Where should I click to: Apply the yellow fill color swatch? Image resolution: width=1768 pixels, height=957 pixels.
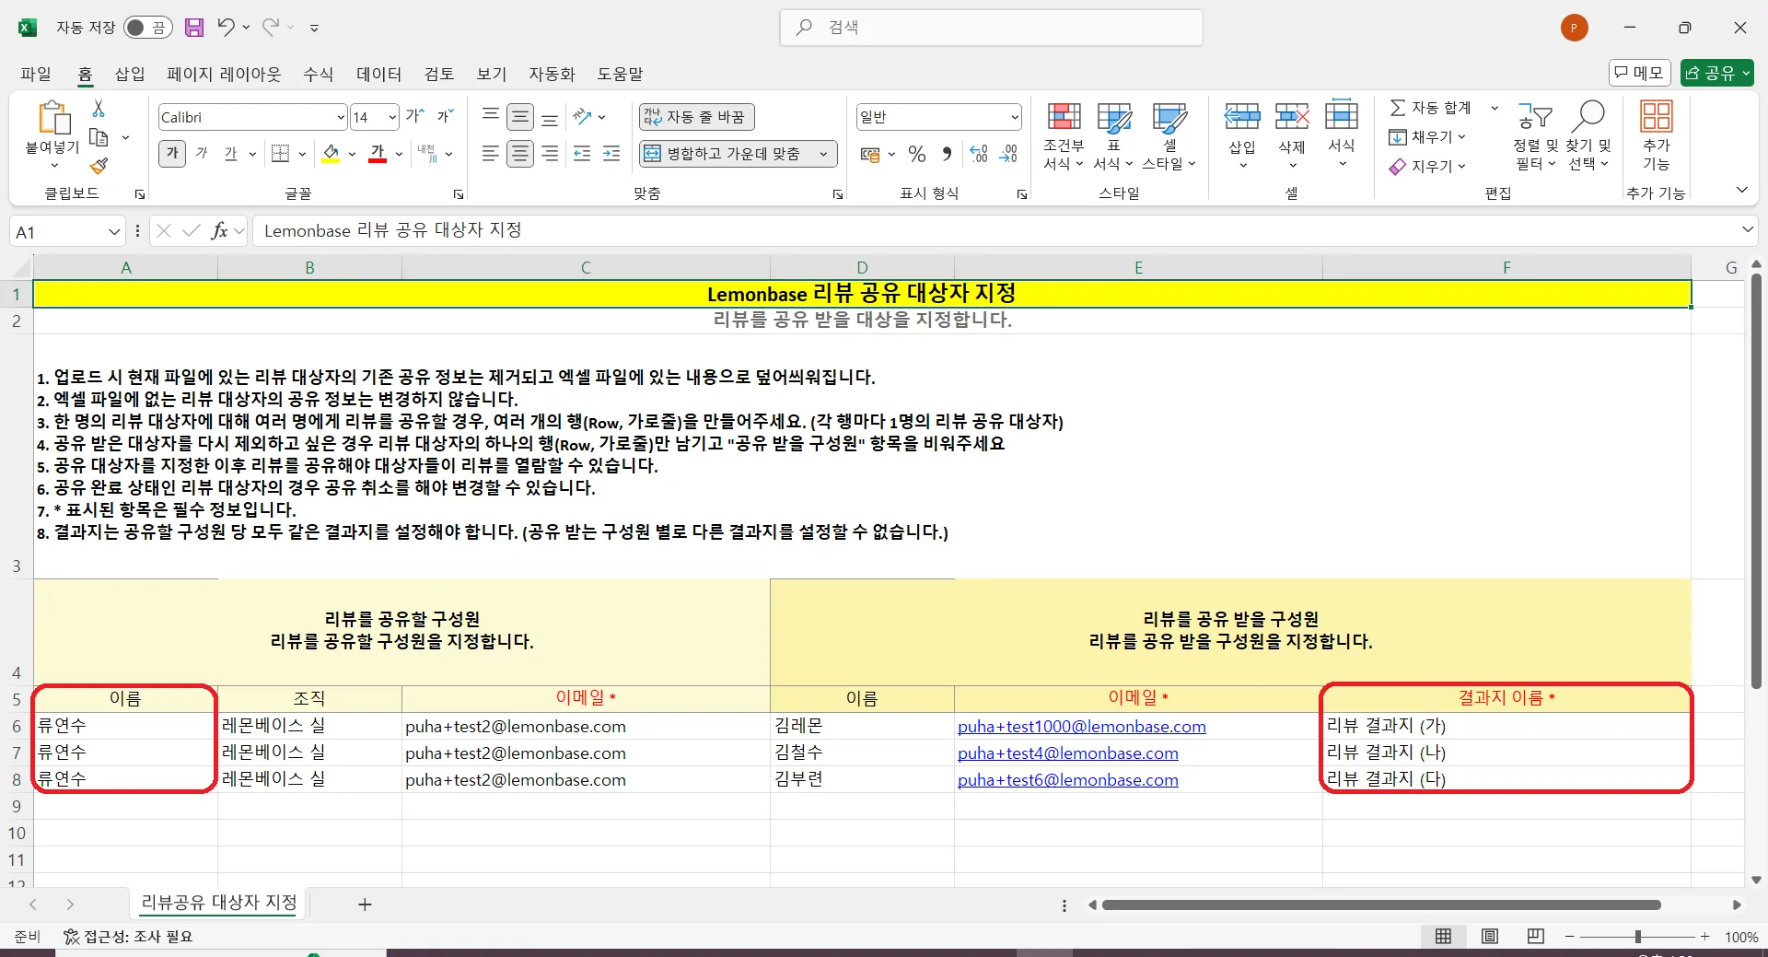click(331, 154)
